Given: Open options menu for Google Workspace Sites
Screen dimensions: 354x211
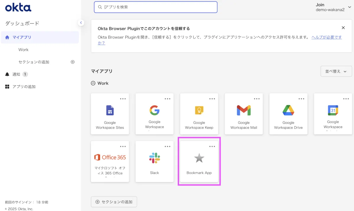Looking at the screenshot, I should click(123, 99).
